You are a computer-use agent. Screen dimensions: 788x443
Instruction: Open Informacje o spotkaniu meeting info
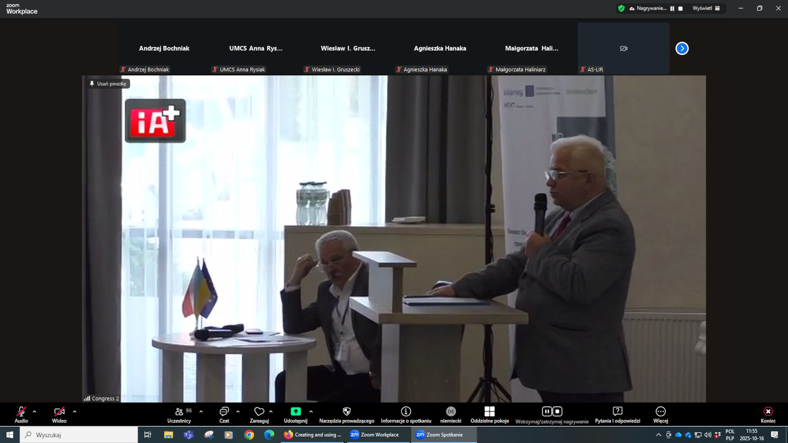[x=406, y=414]
